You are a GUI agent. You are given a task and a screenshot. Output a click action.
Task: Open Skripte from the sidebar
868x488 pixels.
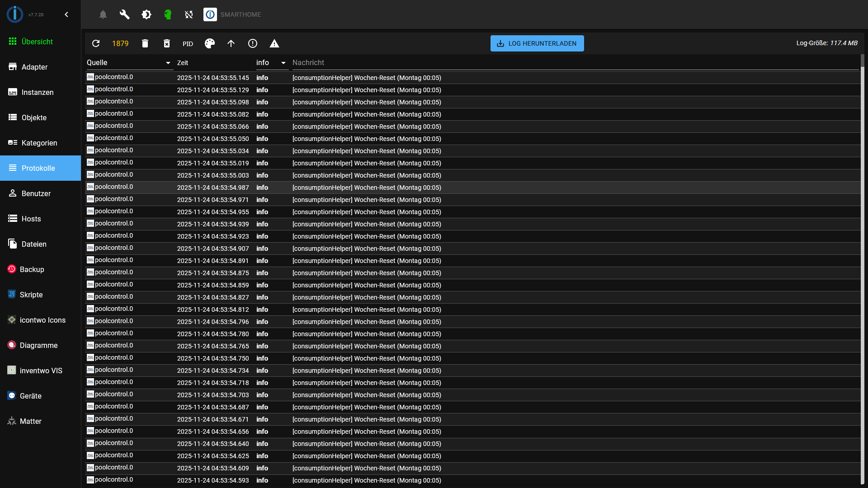[31, 295]
